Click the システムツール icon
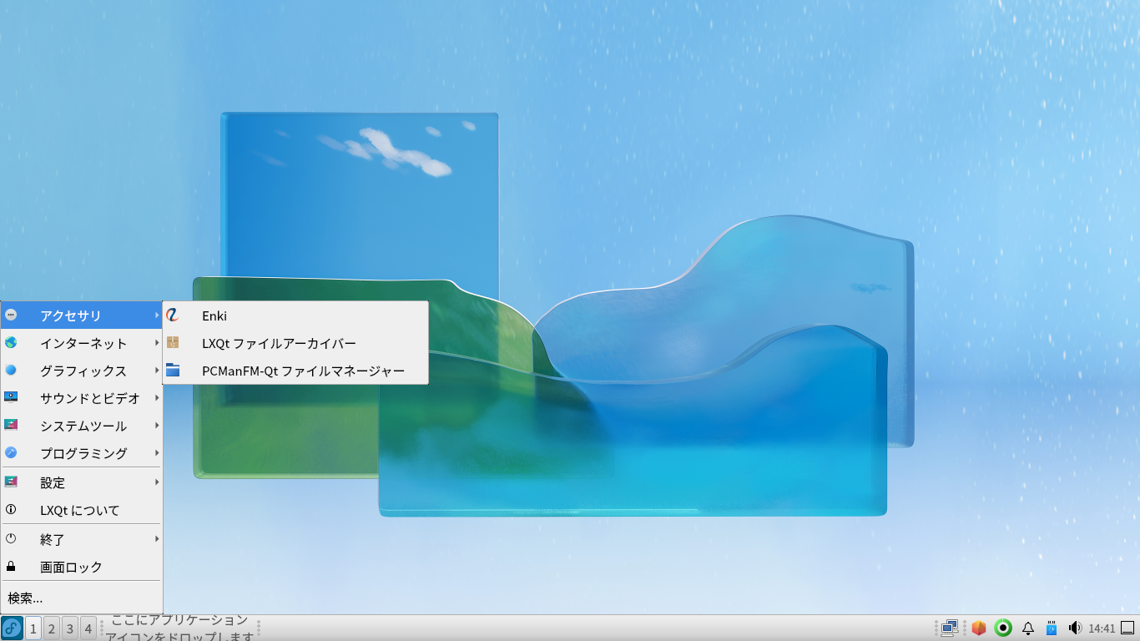The height and width of the screenshot is (641, 1140). (11, 425)
